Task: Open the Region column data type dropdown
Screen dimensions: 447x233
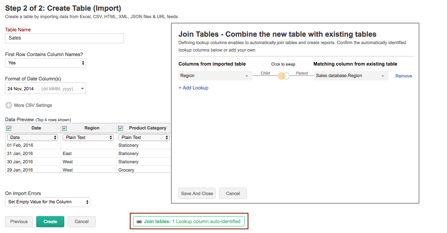Action: pos(88,137)
